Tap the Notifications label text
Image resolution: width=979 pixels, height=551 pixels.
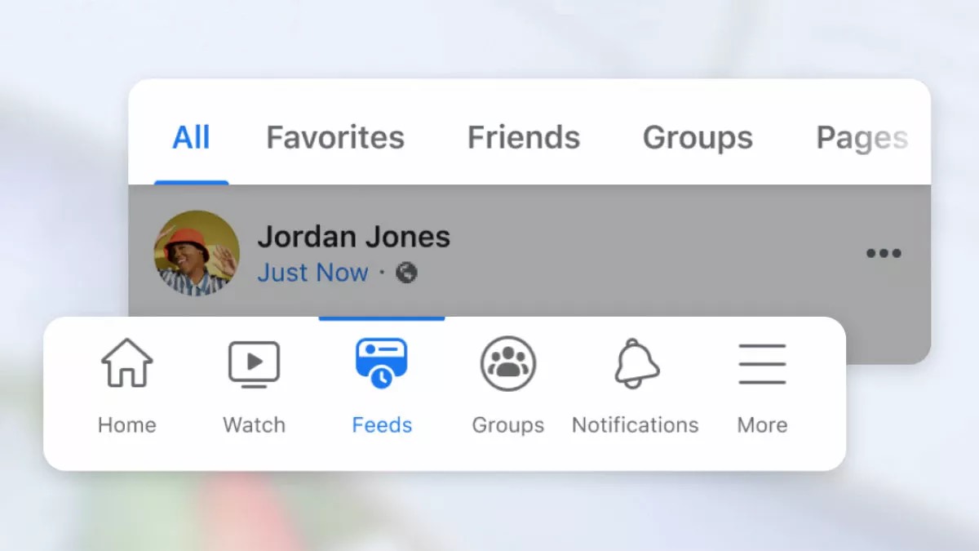636,425
